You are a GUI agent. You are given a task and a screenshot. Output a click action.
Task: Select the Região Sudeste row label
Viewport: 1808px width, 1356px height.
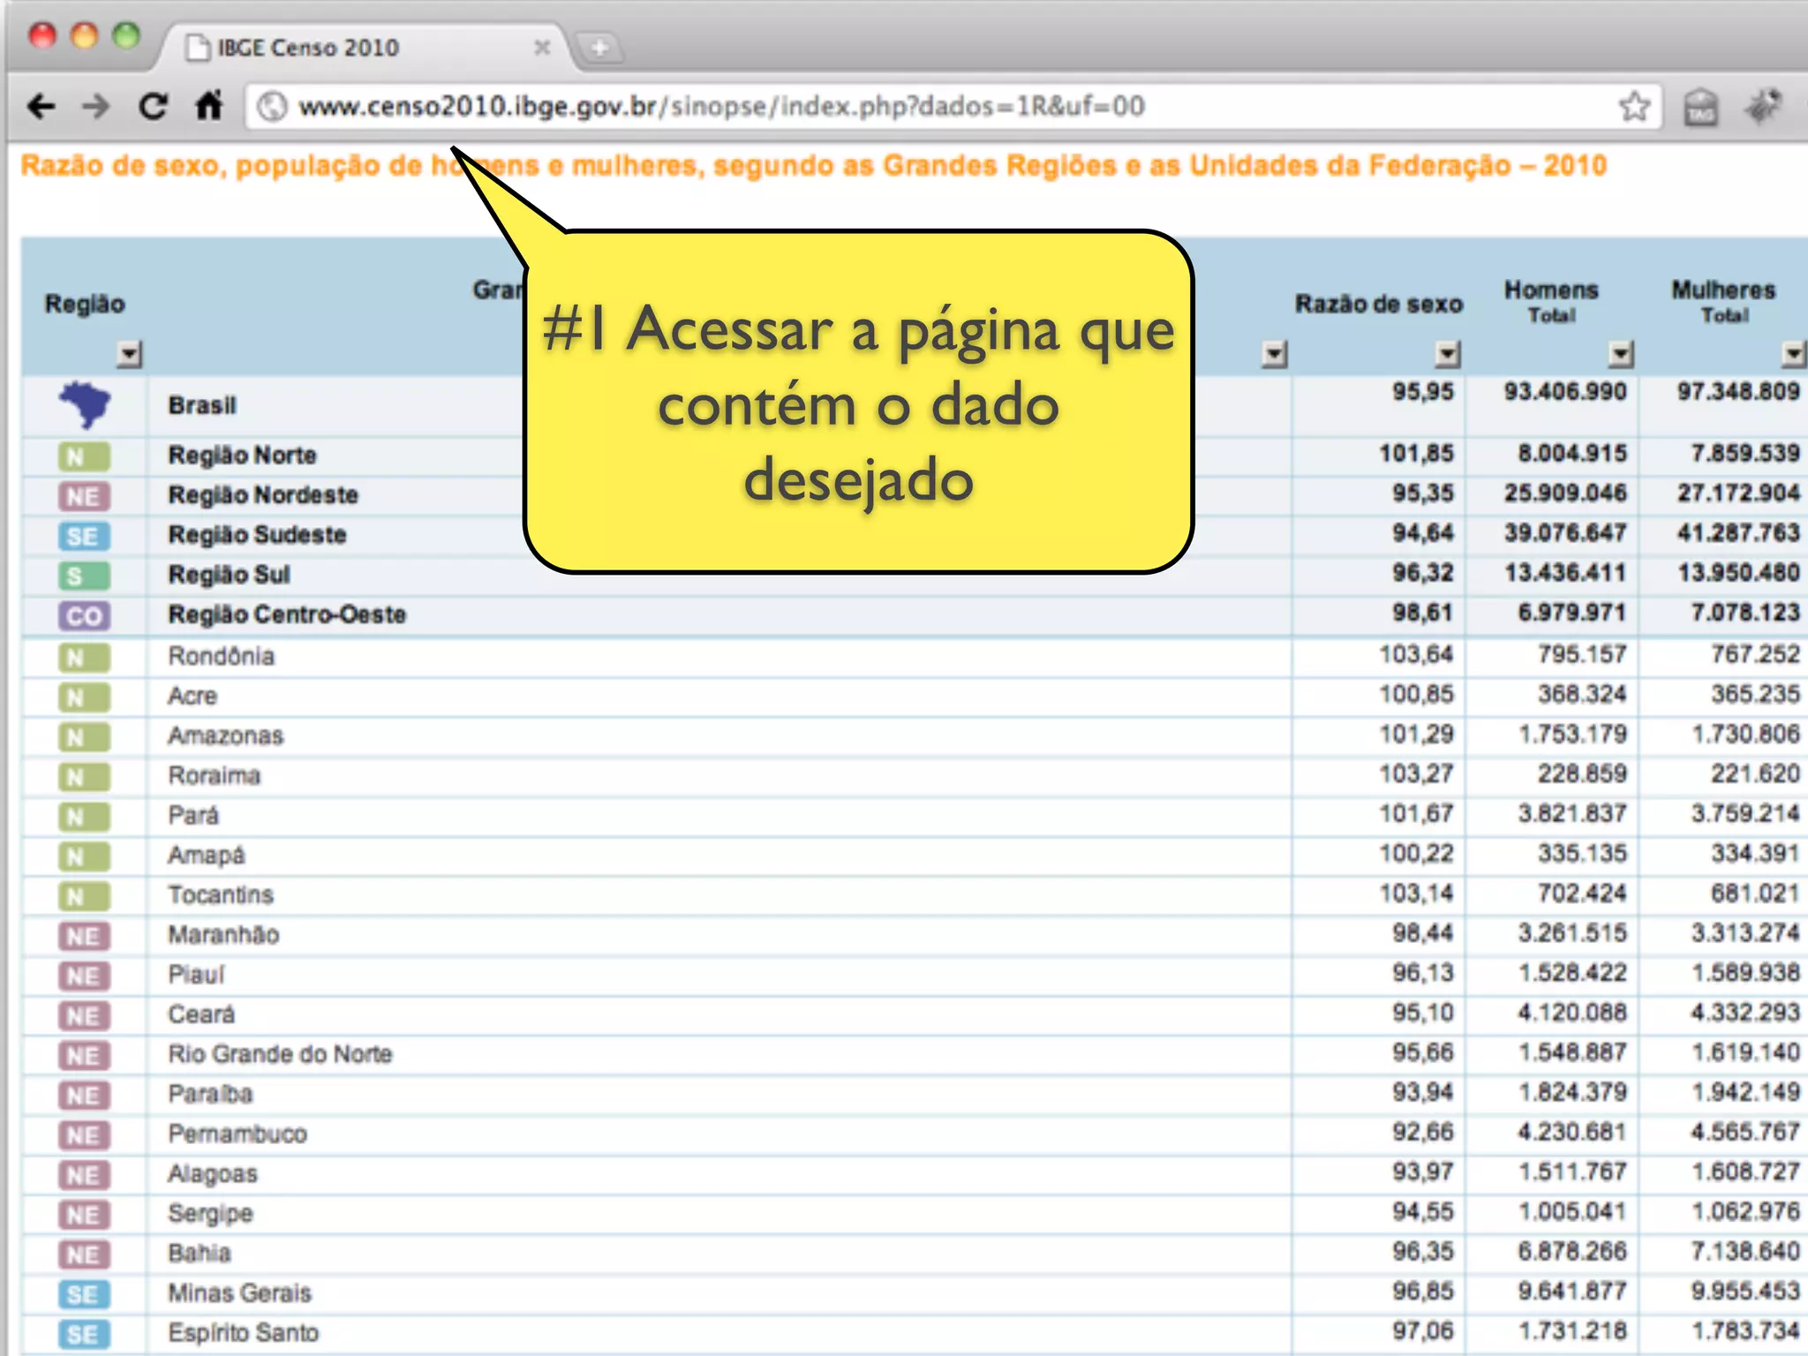tap(257, 535)
